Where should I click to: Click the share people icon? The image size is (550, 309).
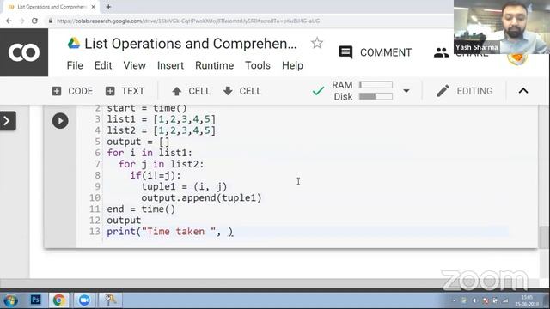pos(441,53)
